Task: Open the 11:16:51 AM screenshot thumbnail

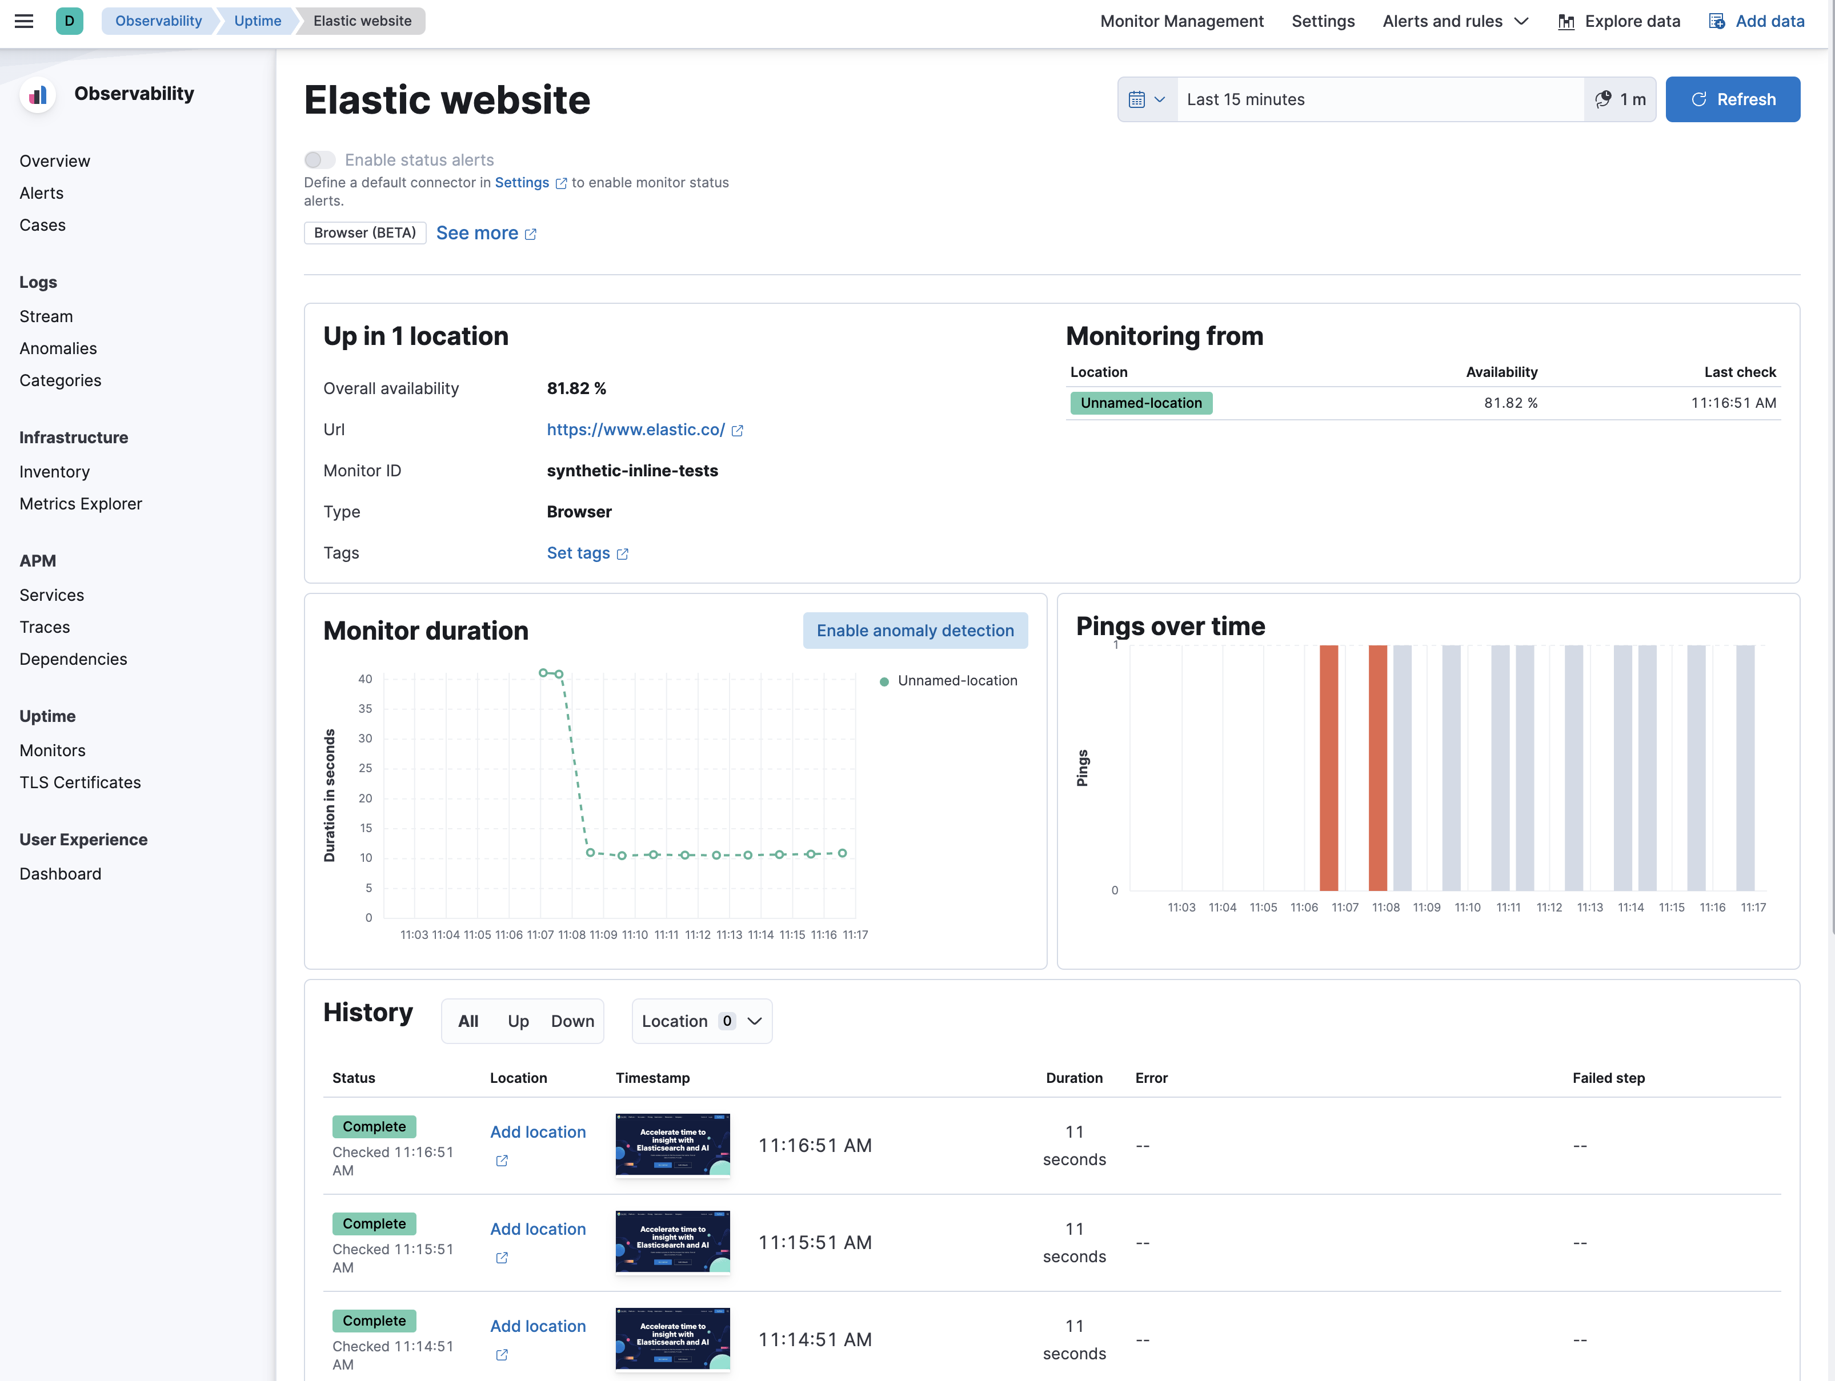Action: [672, 1145]
